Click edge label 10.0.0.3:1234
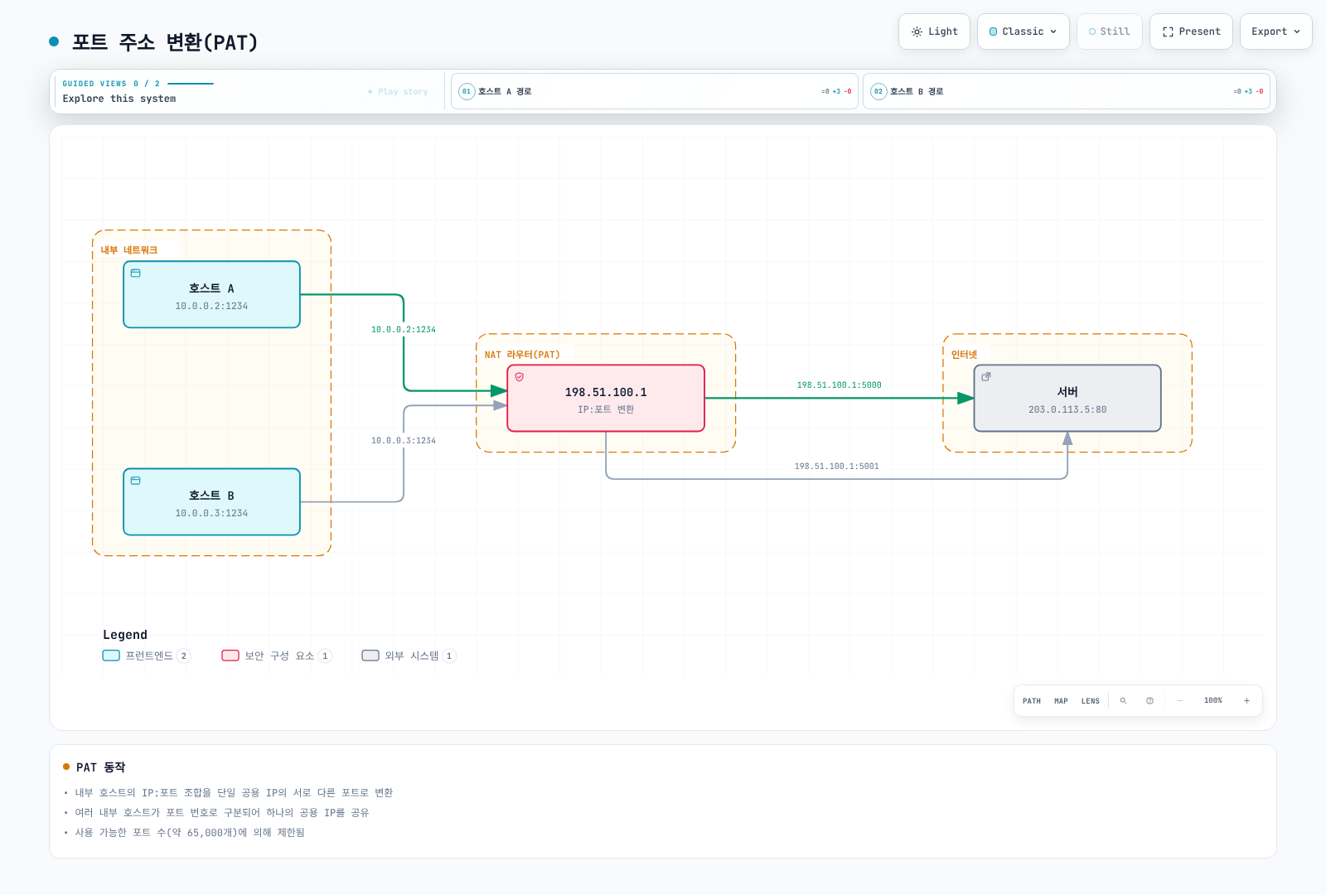 404,441
